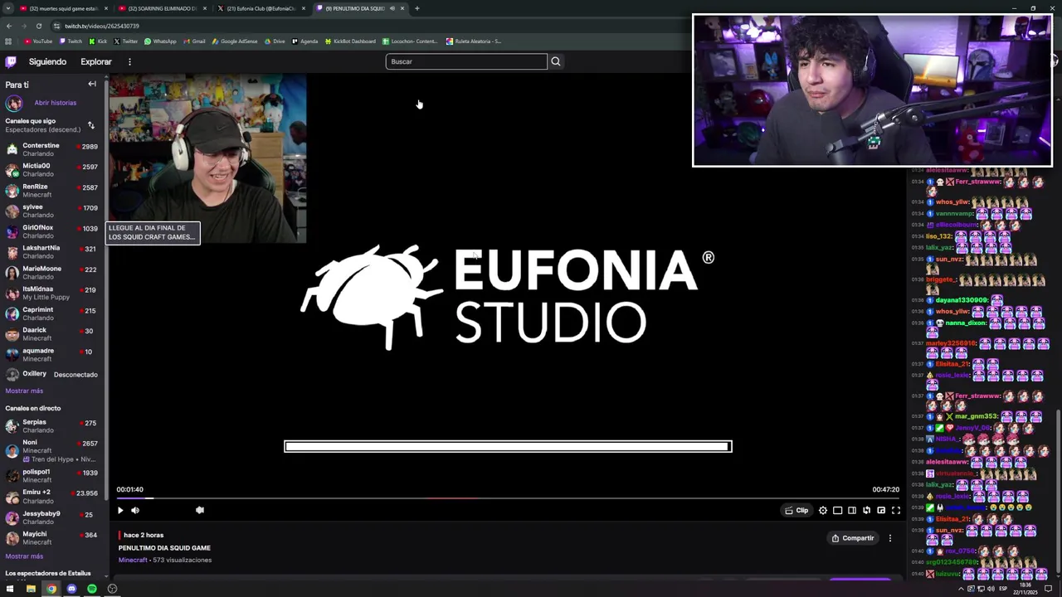Open GirlOfNox channel

51,231
